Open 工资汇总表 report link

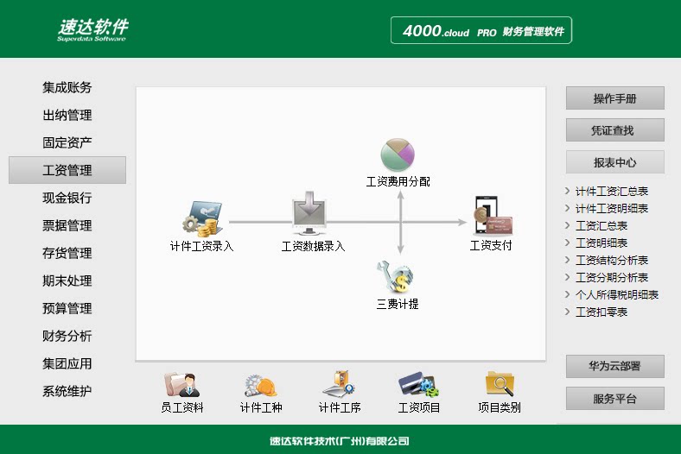point(601,226)
